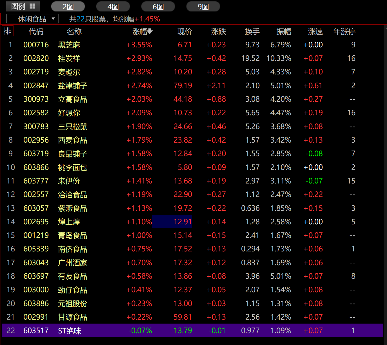Click 桂发祥 振幅 value 10.33%
387x345 pixels.
click(x=279, y=58)
